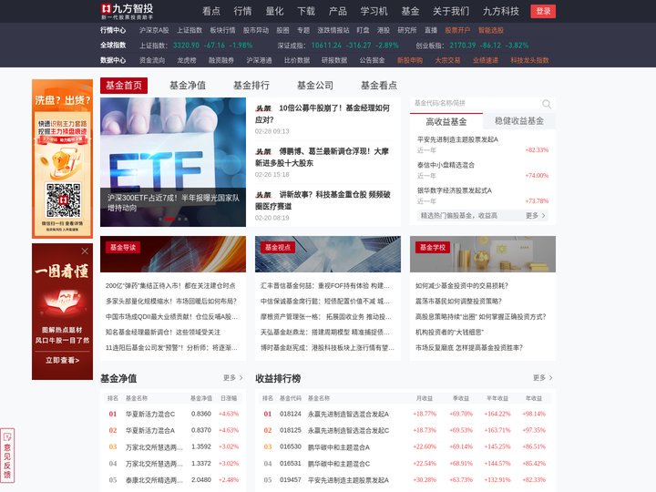Open the 洗盘？出货？ orange advertisement

62,159
